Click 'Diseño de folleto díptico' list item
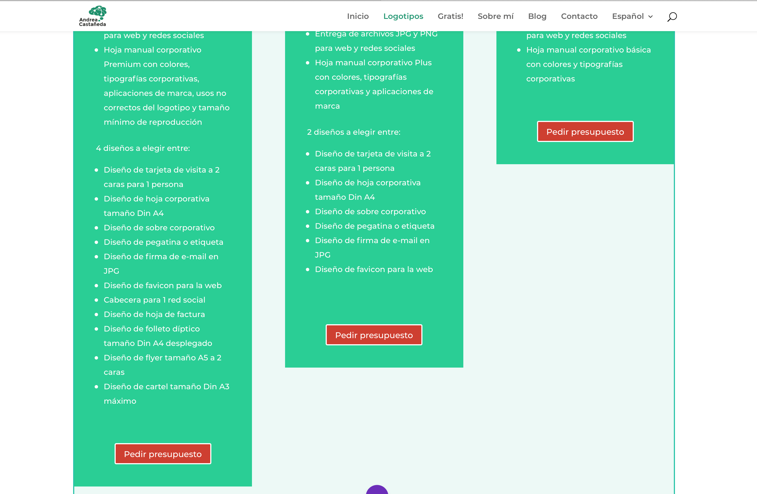This screenshot has width=757, height=494. coord(158,336)
